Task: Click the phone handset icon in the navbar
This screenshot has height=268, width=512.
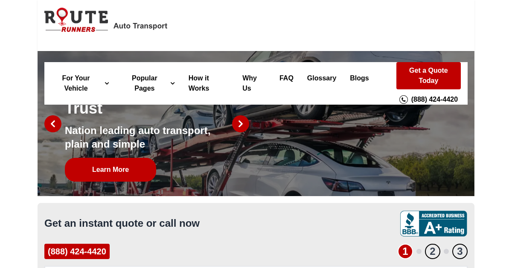Action: tap(404, 99)
